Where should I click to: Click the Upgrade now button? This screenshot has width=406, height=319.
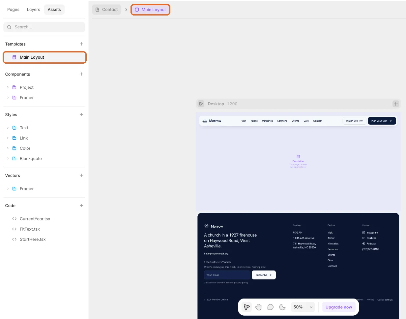coord(339,307)
